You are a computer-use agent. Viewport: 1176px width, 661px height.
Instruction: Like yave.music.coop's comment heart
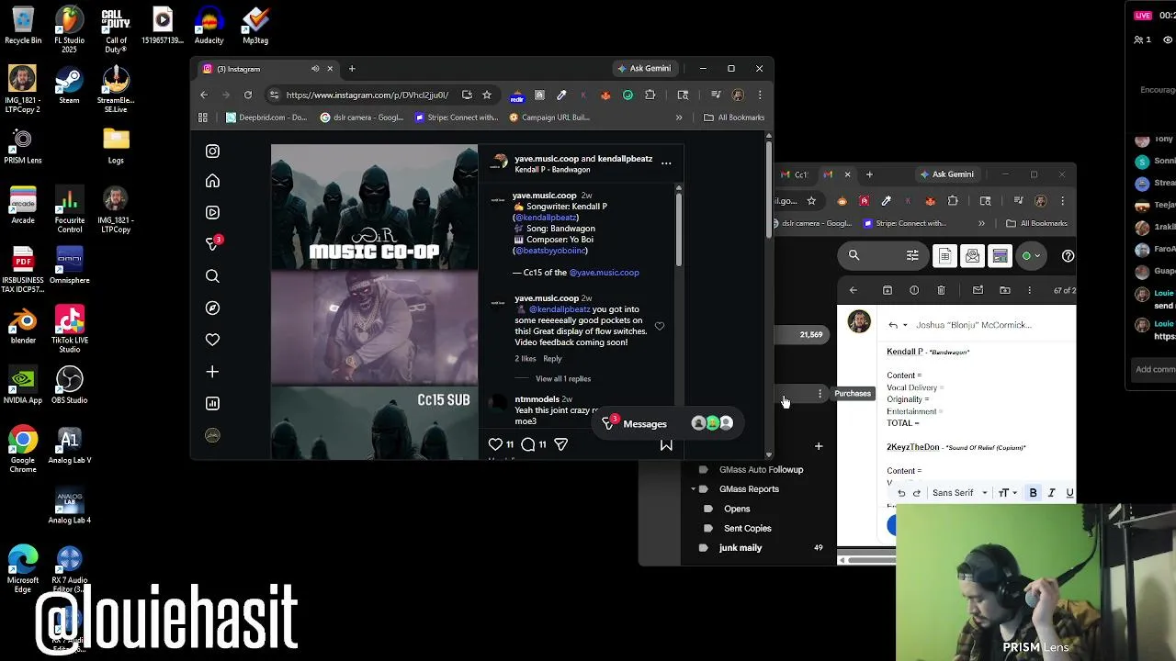(660, 326)
